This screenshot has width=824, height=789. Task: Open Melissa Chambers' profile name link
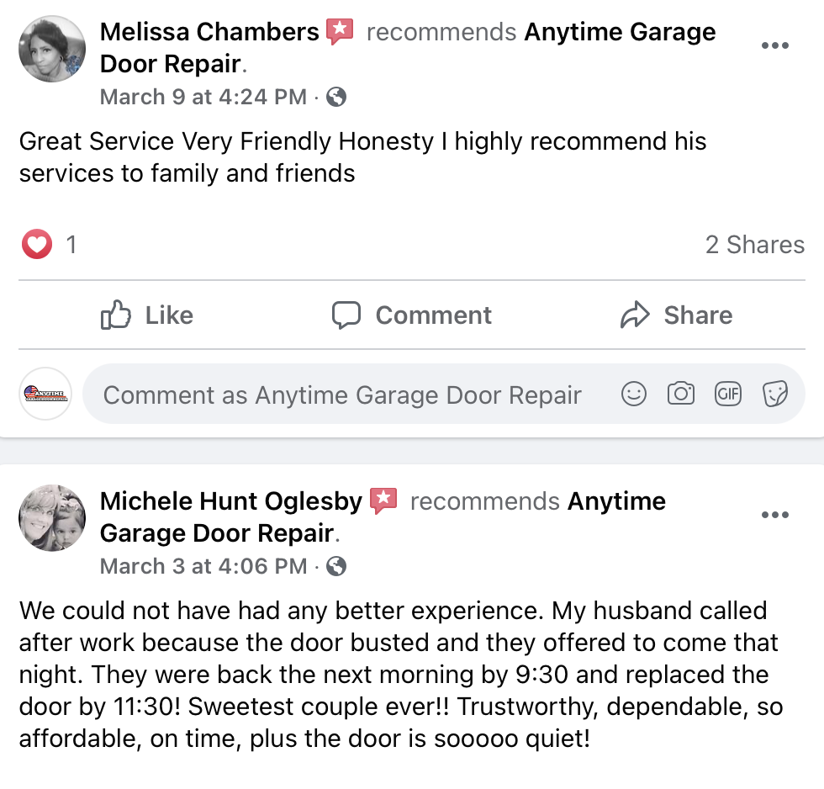click(x=209, y=32)
